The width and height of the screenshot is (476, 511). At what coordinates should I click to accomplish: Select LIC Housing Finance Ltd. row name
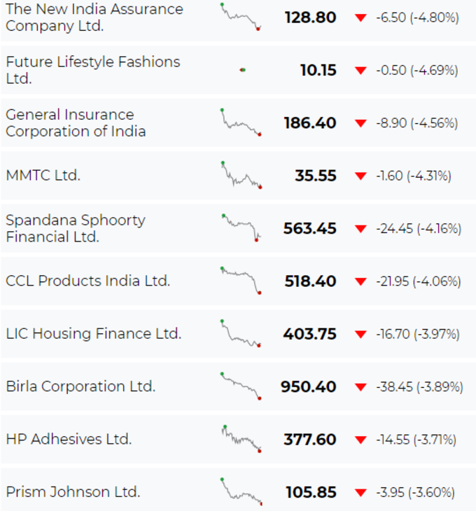94,334
